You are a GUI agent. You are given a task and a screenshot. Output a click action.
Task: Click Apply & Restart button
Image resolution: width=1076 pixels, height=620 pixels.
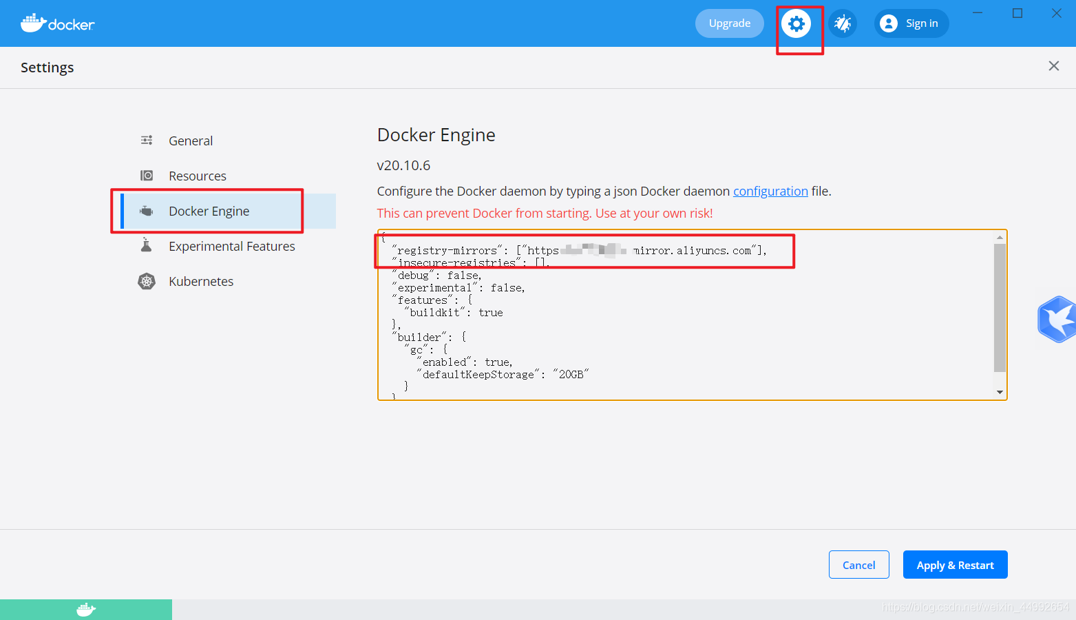click(x=956, y=565)
